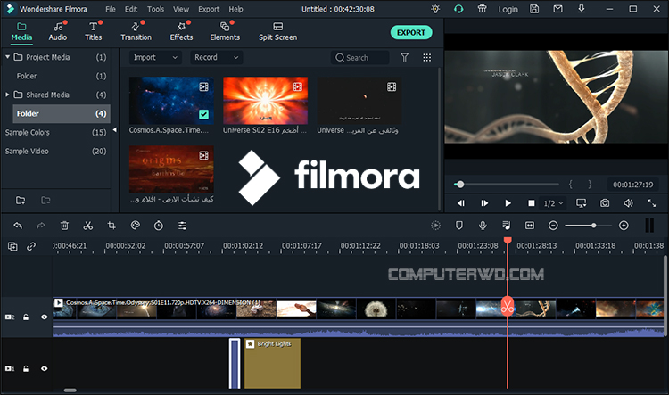Click the undo arrow in timeline toolbar
This screenshot has width=669, height=395.
[x=18, y=226]
